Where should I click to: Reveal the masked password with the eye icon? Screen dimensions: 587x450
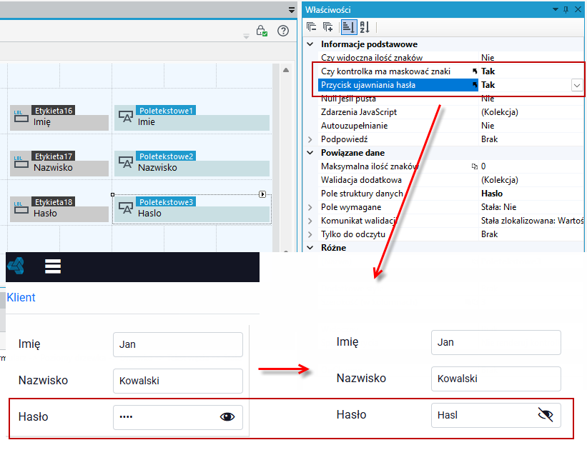(x=227, y=416)
